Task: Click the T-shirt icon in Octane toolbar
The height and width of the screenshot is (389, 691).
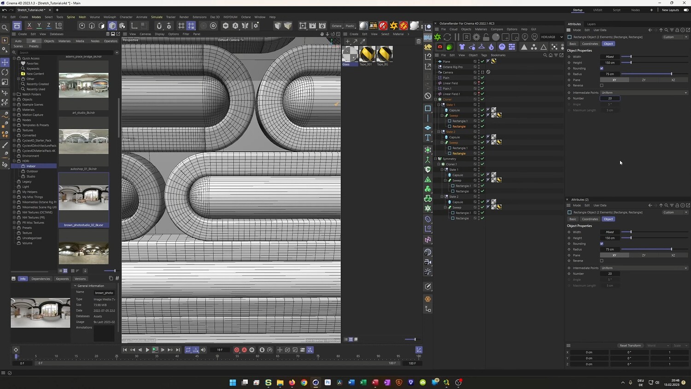Action: coord(462,47)
